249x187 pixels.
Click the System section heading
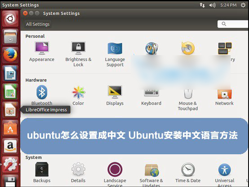[34, 157]
